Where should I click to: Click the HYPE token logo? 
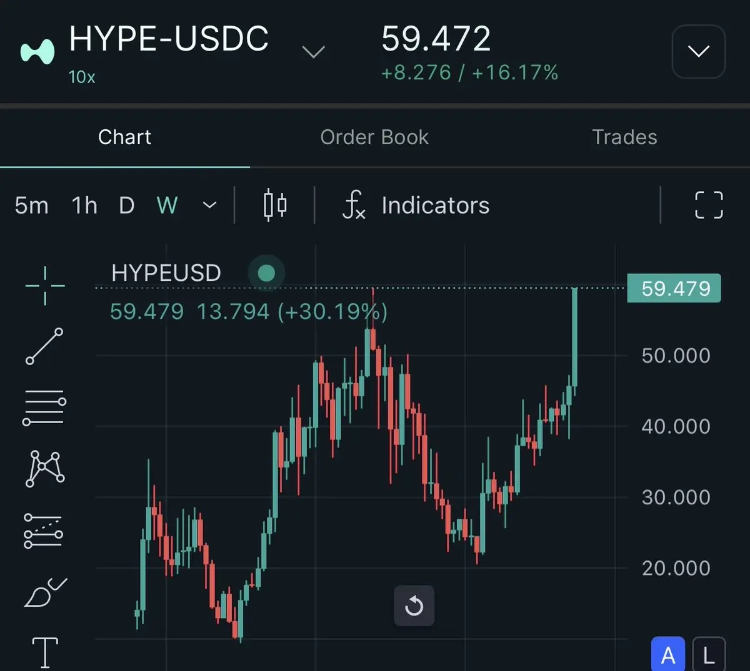(37, 52)
